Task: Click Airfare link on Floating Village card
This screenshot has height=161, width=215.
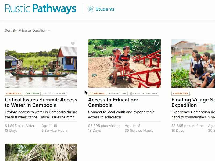Action: pos(198,126)
